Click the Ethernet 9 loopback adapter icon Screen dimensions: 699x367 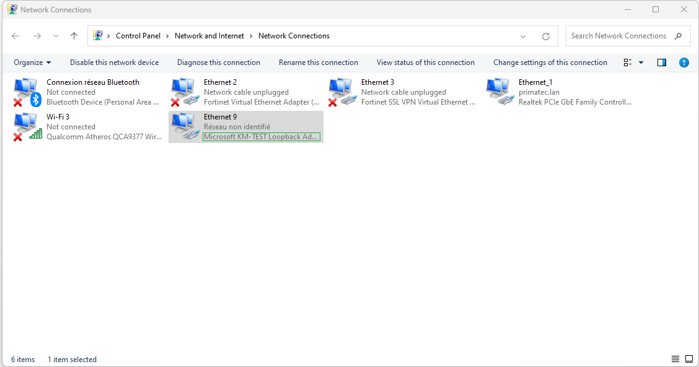[184, 126]
